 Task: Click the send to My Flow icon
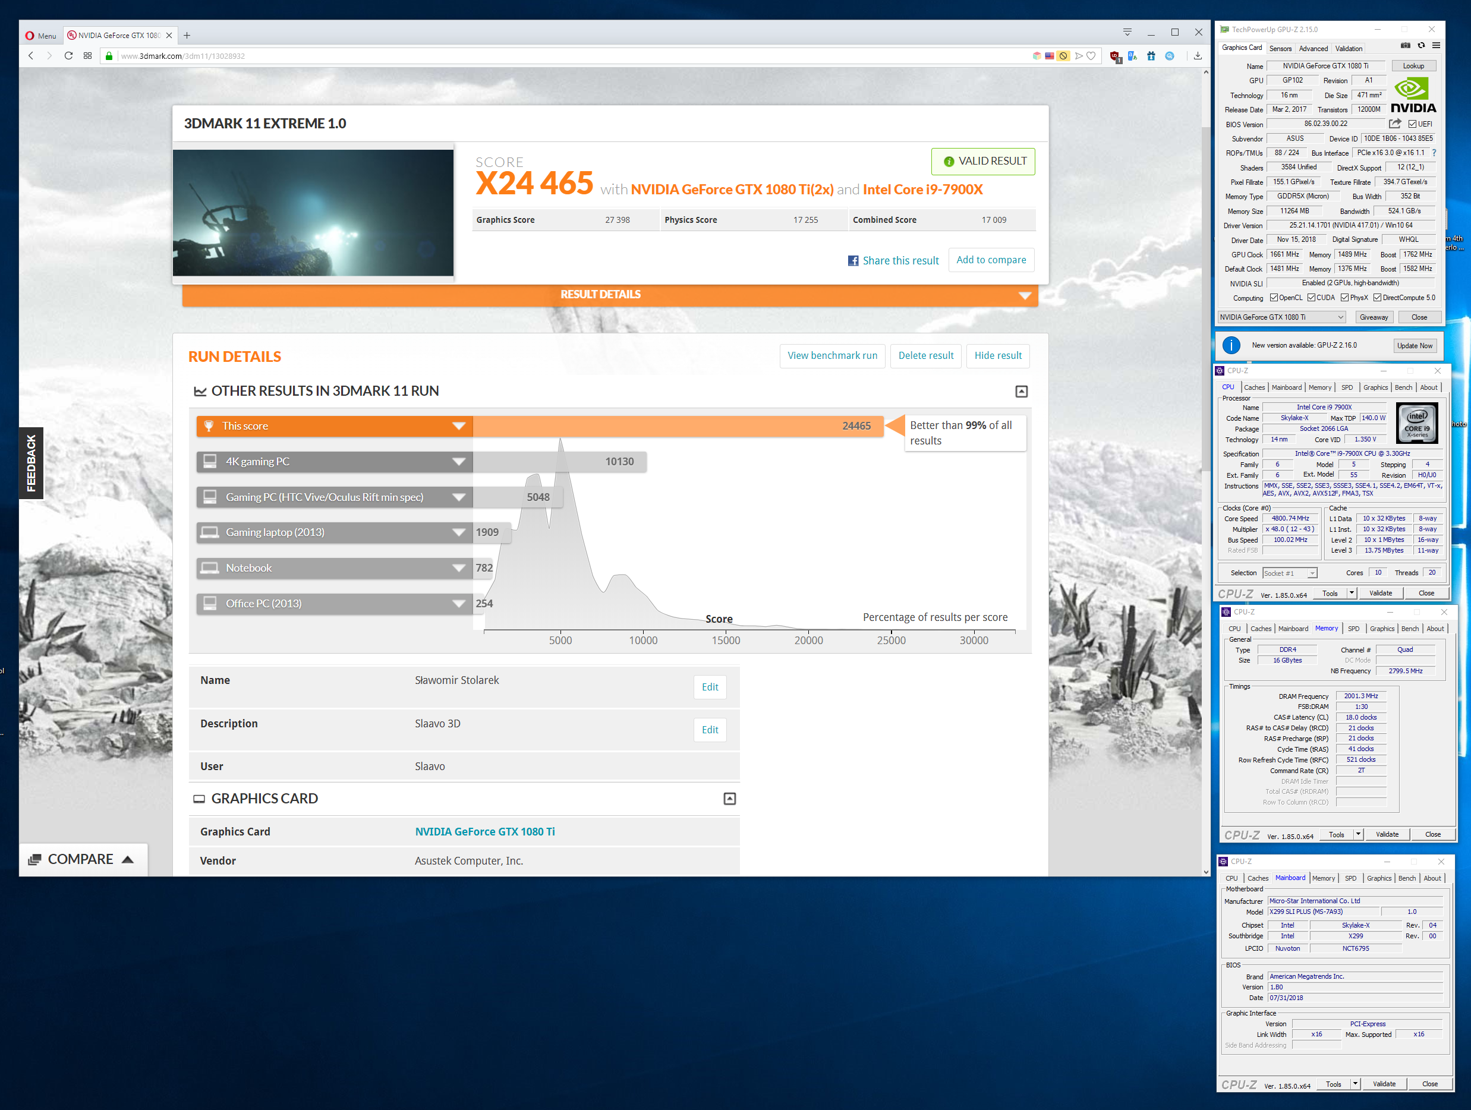(1078, 56)
